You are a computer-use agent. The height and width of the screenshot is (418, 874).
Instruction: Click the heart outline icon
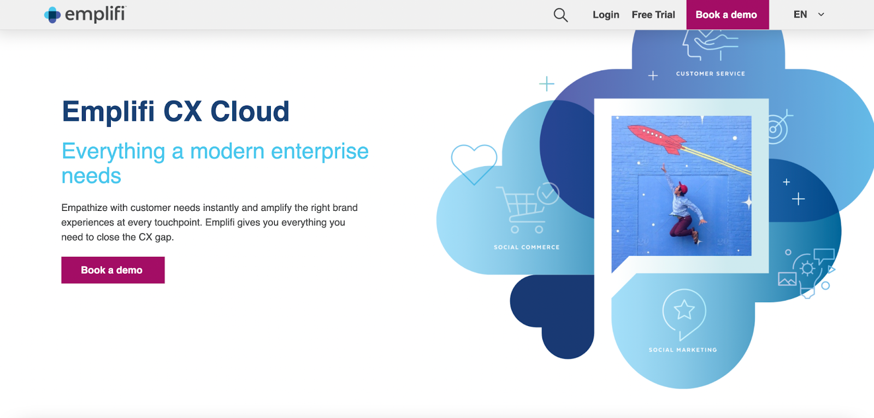[x=474, y=164]
